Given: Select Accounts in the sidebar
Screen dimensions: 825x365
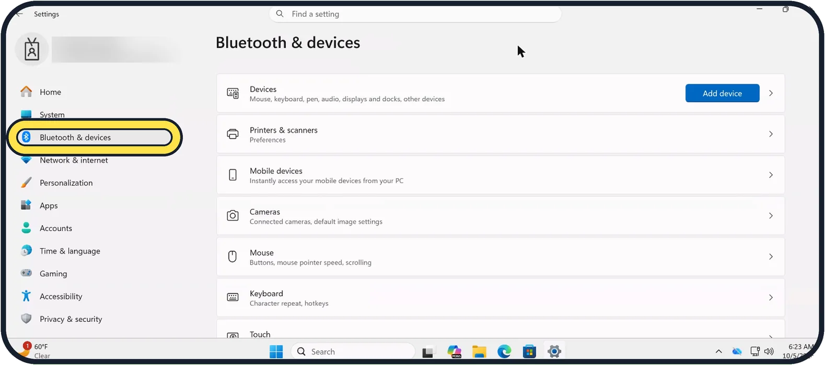Looking at the screenshot, I should pyautogui.click(x=56, y=228).
